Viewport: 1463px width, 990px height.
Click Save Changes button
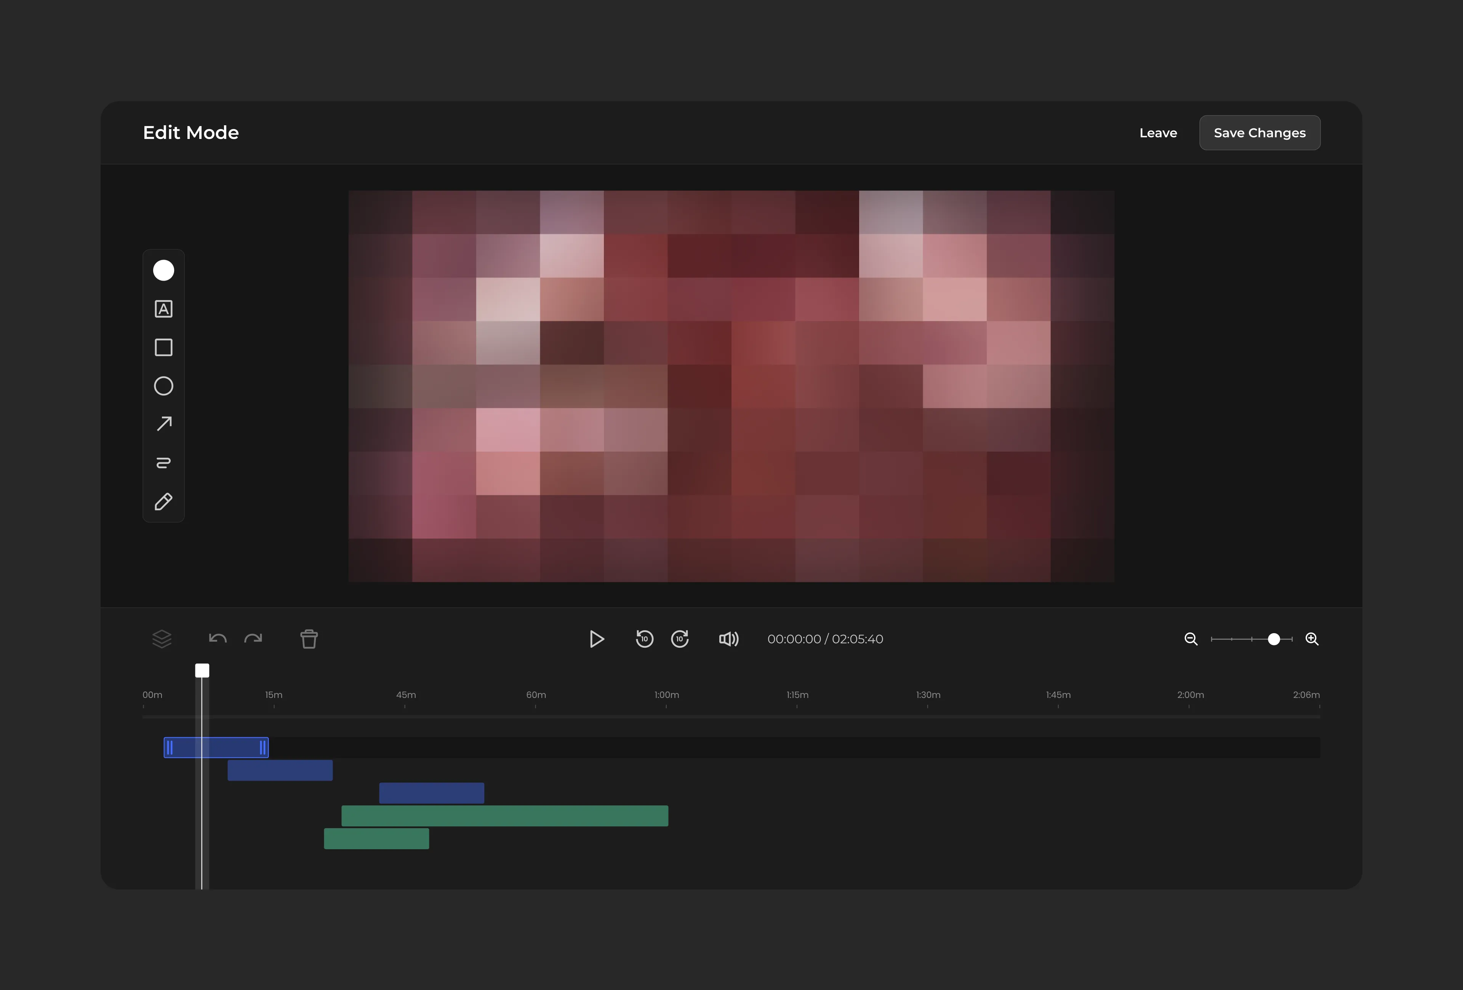(x=1260, y=133)
